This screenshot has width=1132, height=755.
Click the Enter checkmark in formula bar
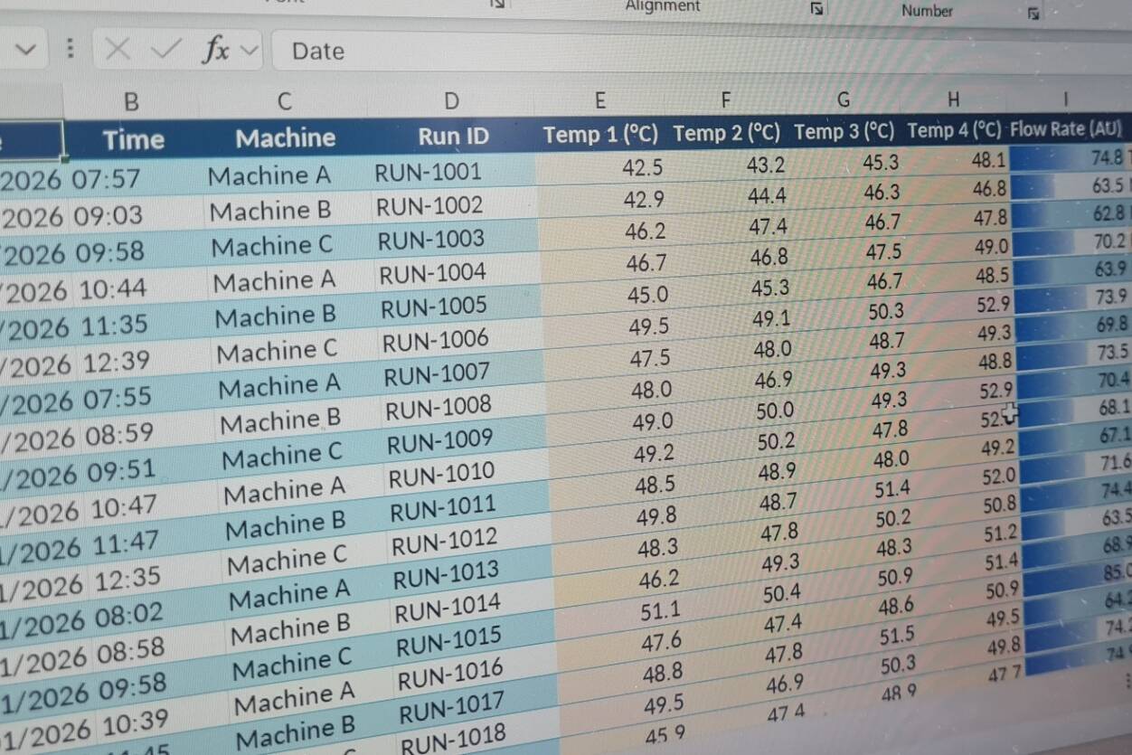165,49
